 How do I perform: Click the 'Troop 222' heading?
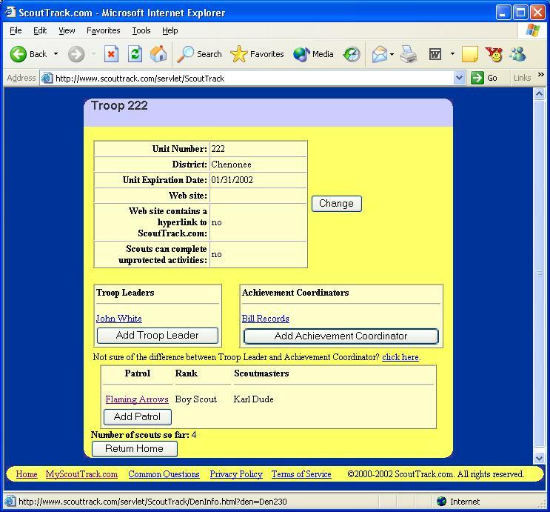(x=119, y=106)
